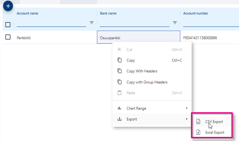The height and width of the screenshot is (141, 239).
Task: Click the Copy With Headers icon
Action: (x=119, y=71)
